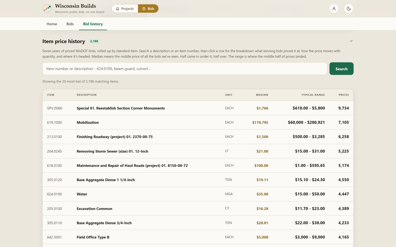This screenshot has height=247, width=396.
Task: Go to the Home tab
Action: [x=52, y=24]
